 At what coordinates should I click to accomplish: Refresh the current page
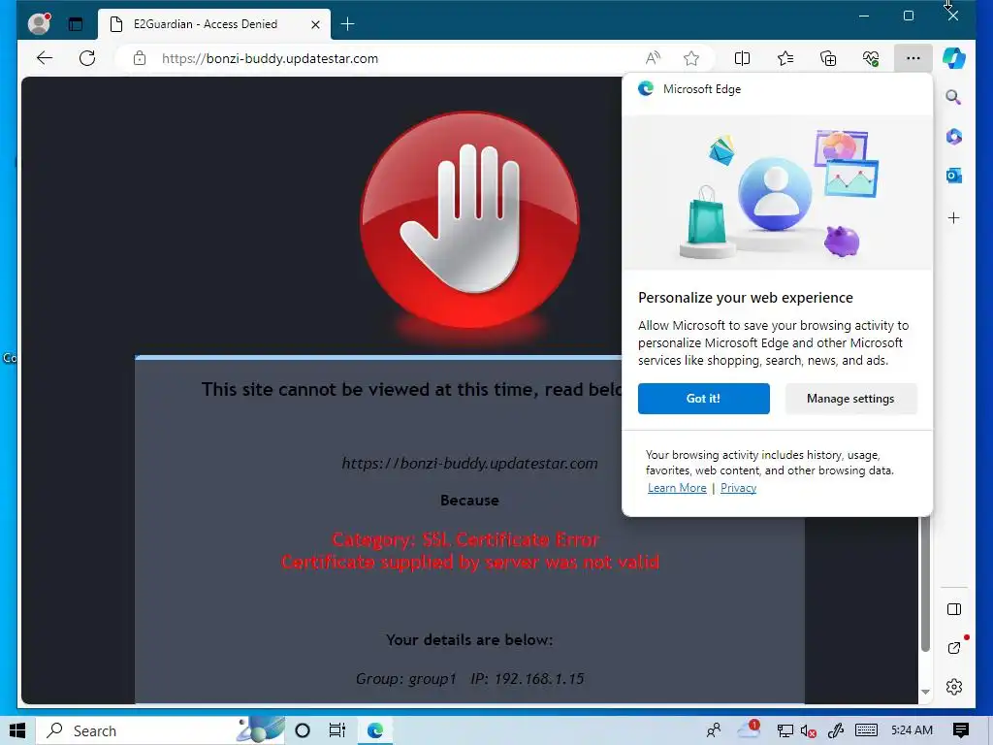point(87,58)
